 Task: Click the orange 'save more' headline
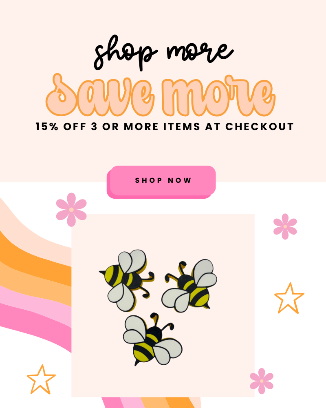point(161,95)
